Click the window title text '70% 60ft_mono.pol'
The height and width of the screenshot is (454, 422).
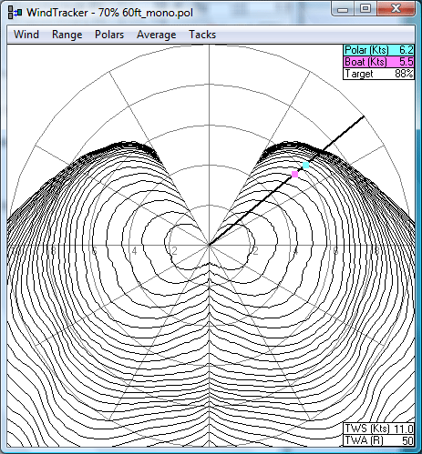146,13
